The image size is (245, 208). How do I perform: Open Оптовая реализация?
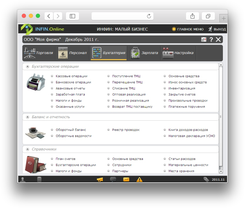(x=129, y=94)
